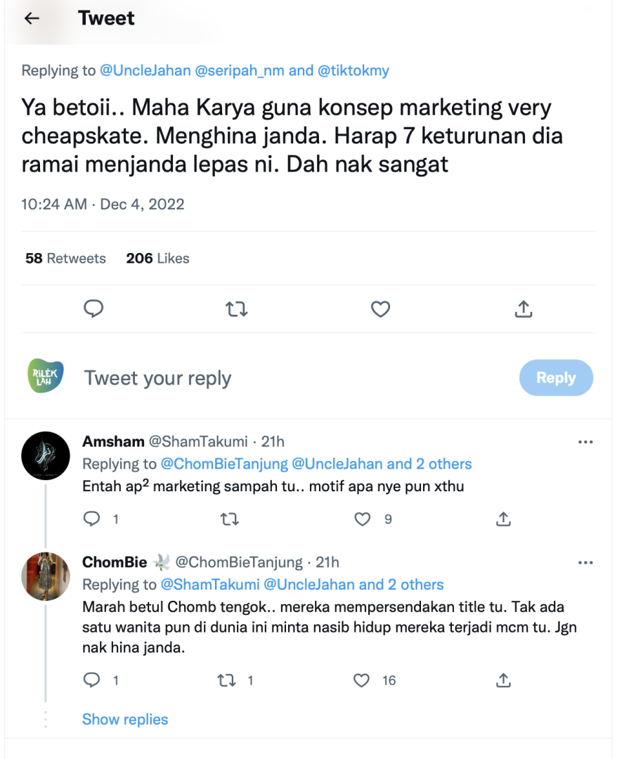Image resolution: width=636 pixels, height=759 pixels.
Task: Share Amsham's reply
Action: 503,519
